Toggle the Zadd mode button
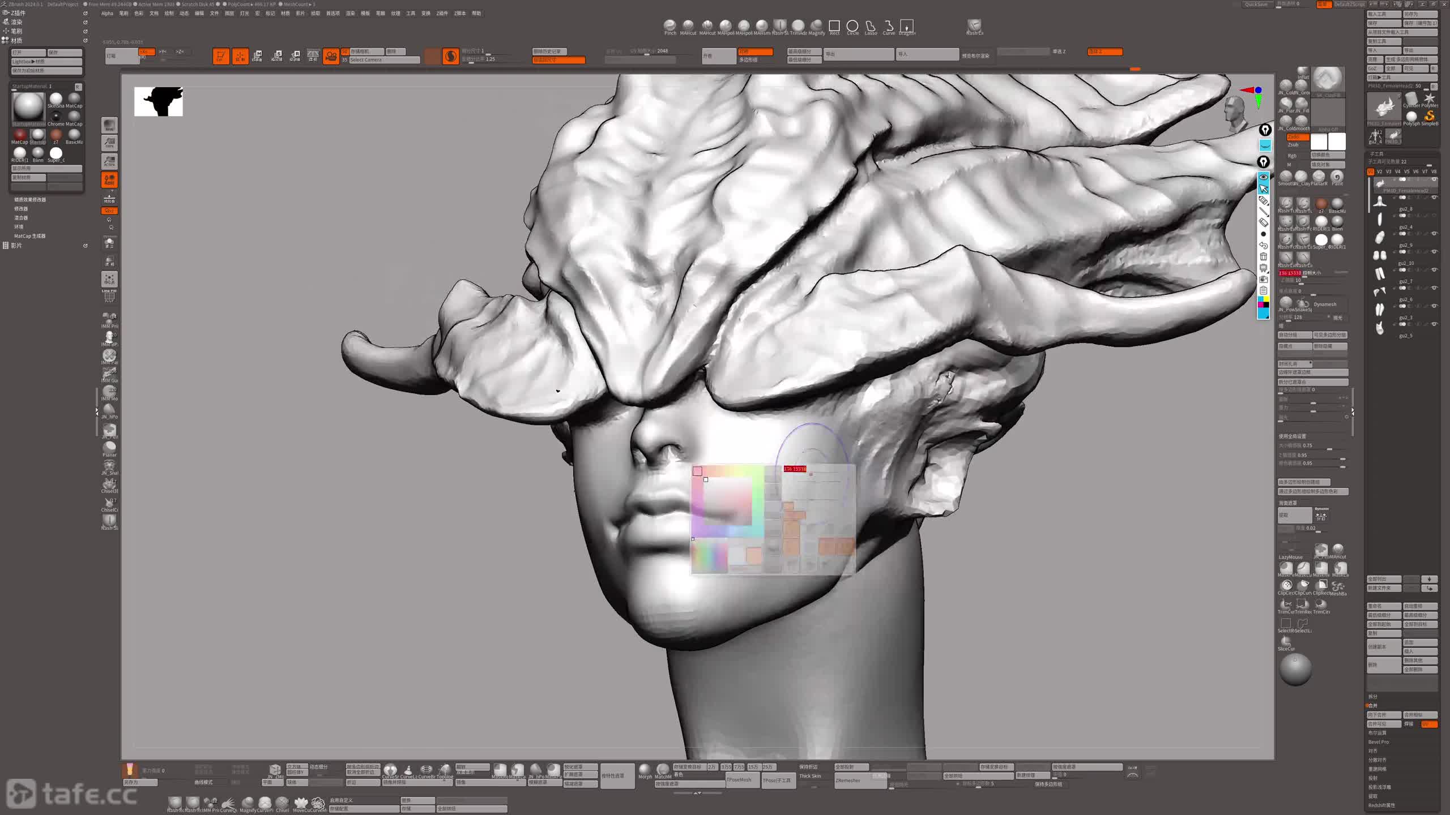 1297,137
